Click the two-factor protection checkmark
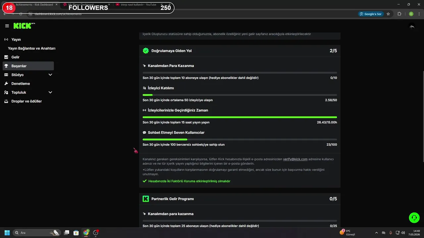 pos(144,181)
